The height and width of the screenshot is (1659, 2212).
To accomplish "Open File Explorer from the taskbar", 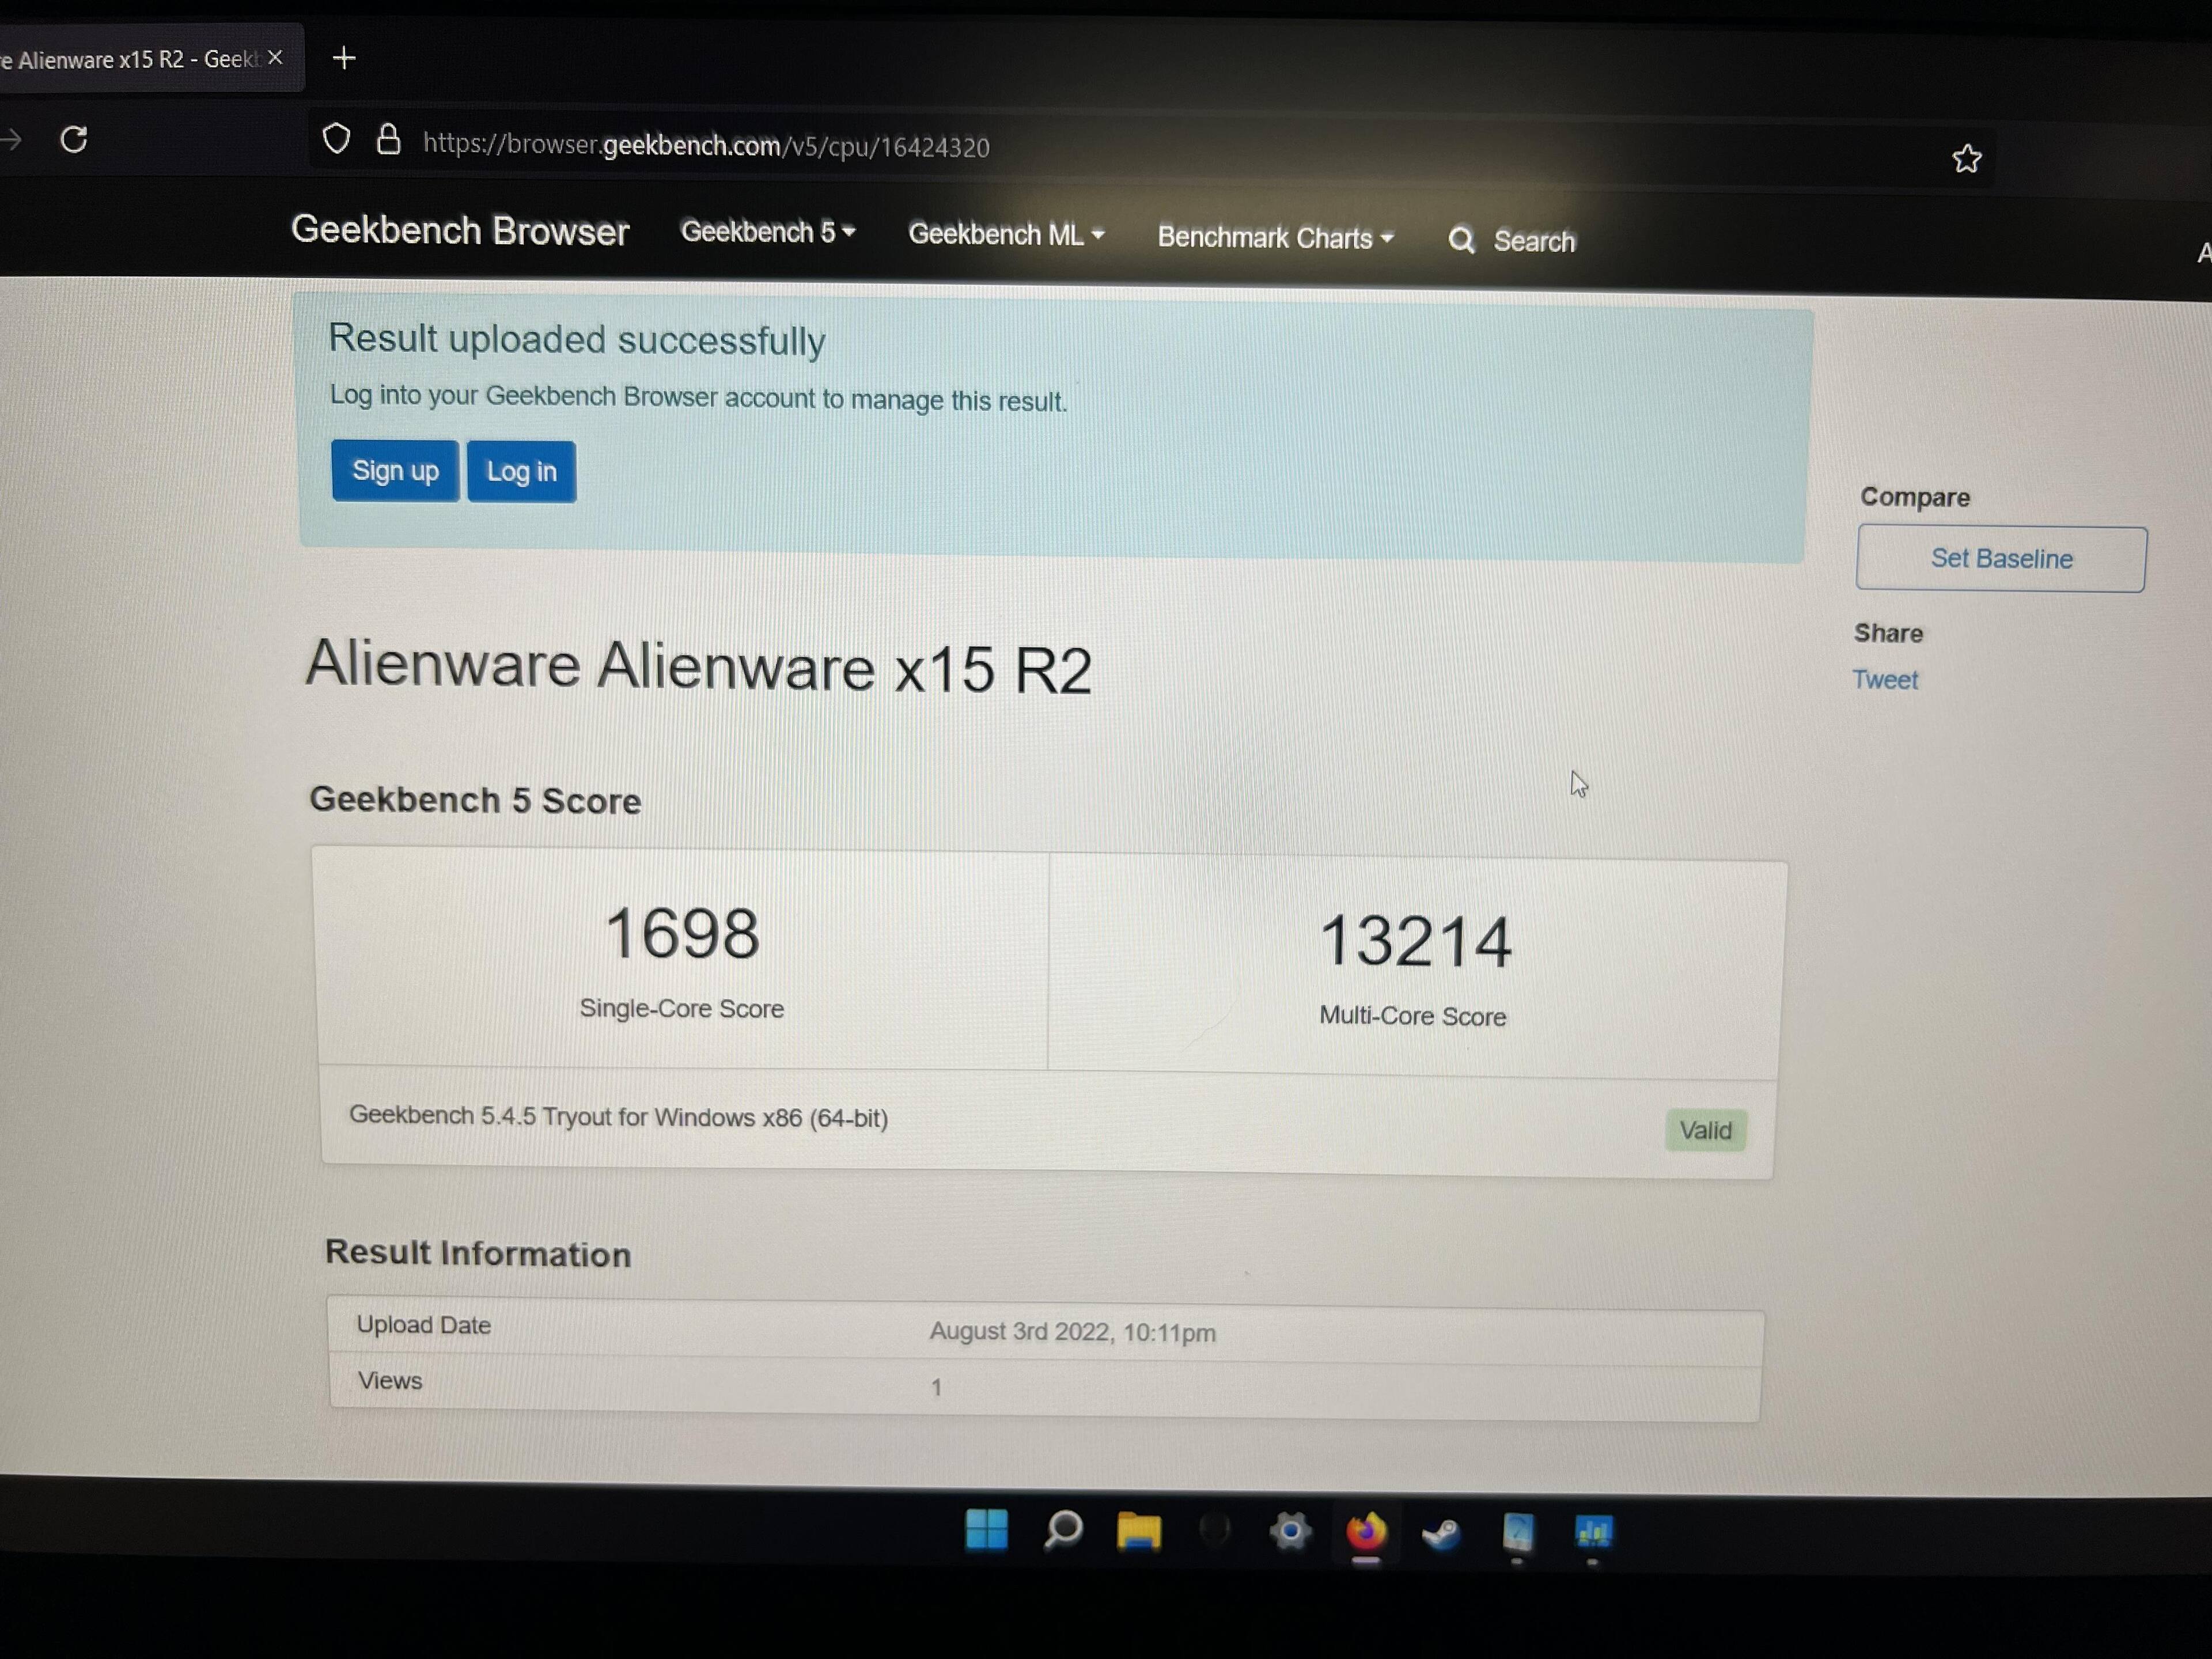I will click(1138, 1531).
